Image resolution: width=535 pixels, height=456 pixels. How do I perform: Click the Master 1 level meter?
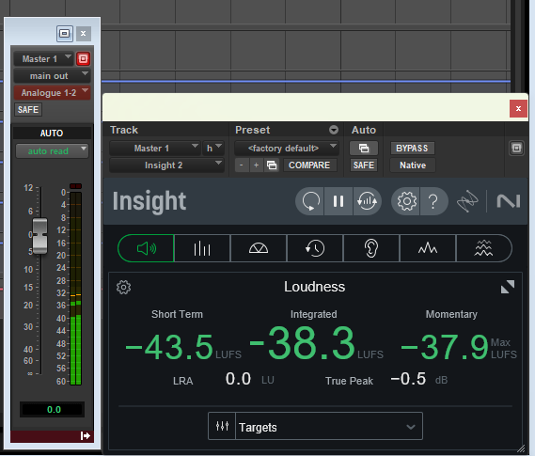tap(76, 289)
